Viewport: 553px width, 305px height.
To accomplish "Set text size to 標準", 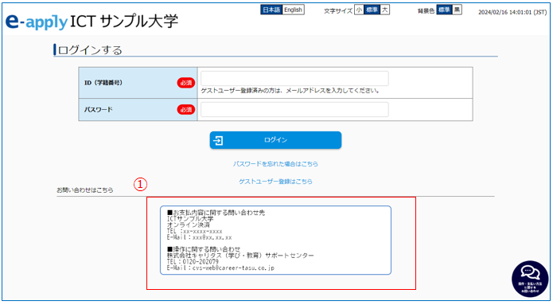I will pyautogui.click(x=372, y=10).
